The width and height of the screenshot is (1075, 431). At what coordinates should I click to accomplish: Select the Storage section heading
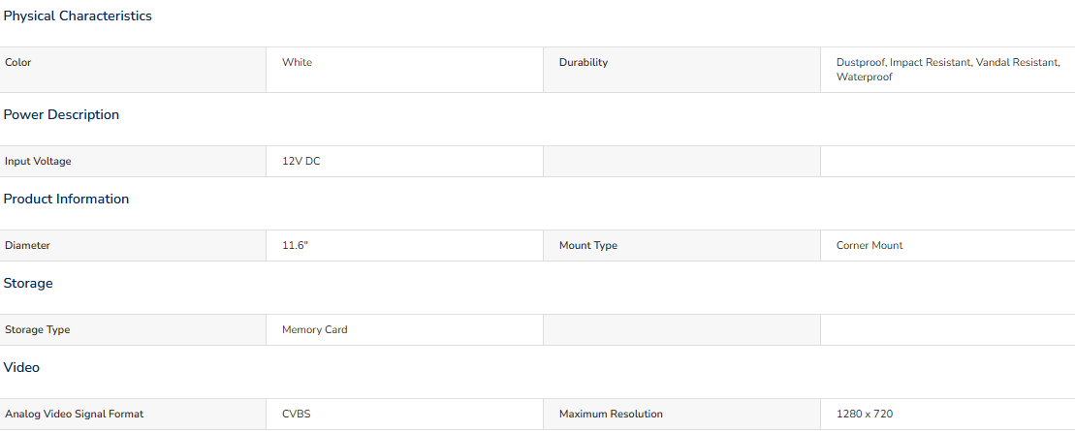click(x=28, y=283)
